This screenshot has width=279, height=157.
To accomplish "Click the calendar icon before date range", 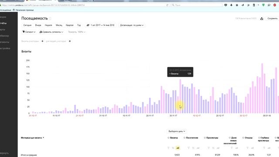I will (88, 25).
